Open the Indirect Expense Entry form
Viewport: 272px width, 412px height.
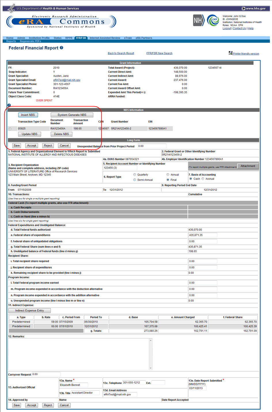tap(29, 310)
